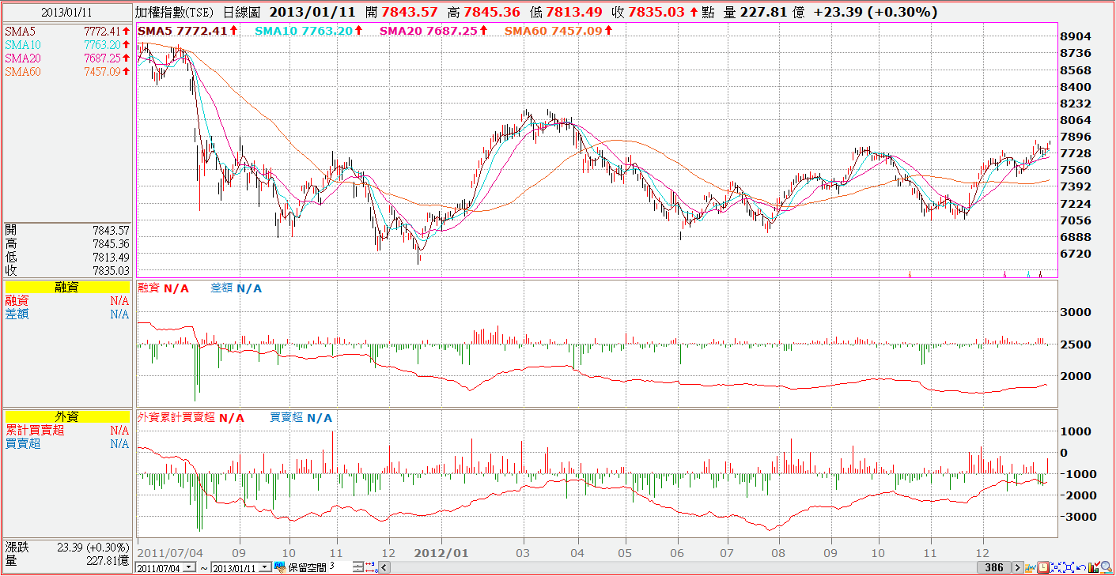
Task: Click the 量 227.81億 row in sidebar
Action: tap(66, 560)
